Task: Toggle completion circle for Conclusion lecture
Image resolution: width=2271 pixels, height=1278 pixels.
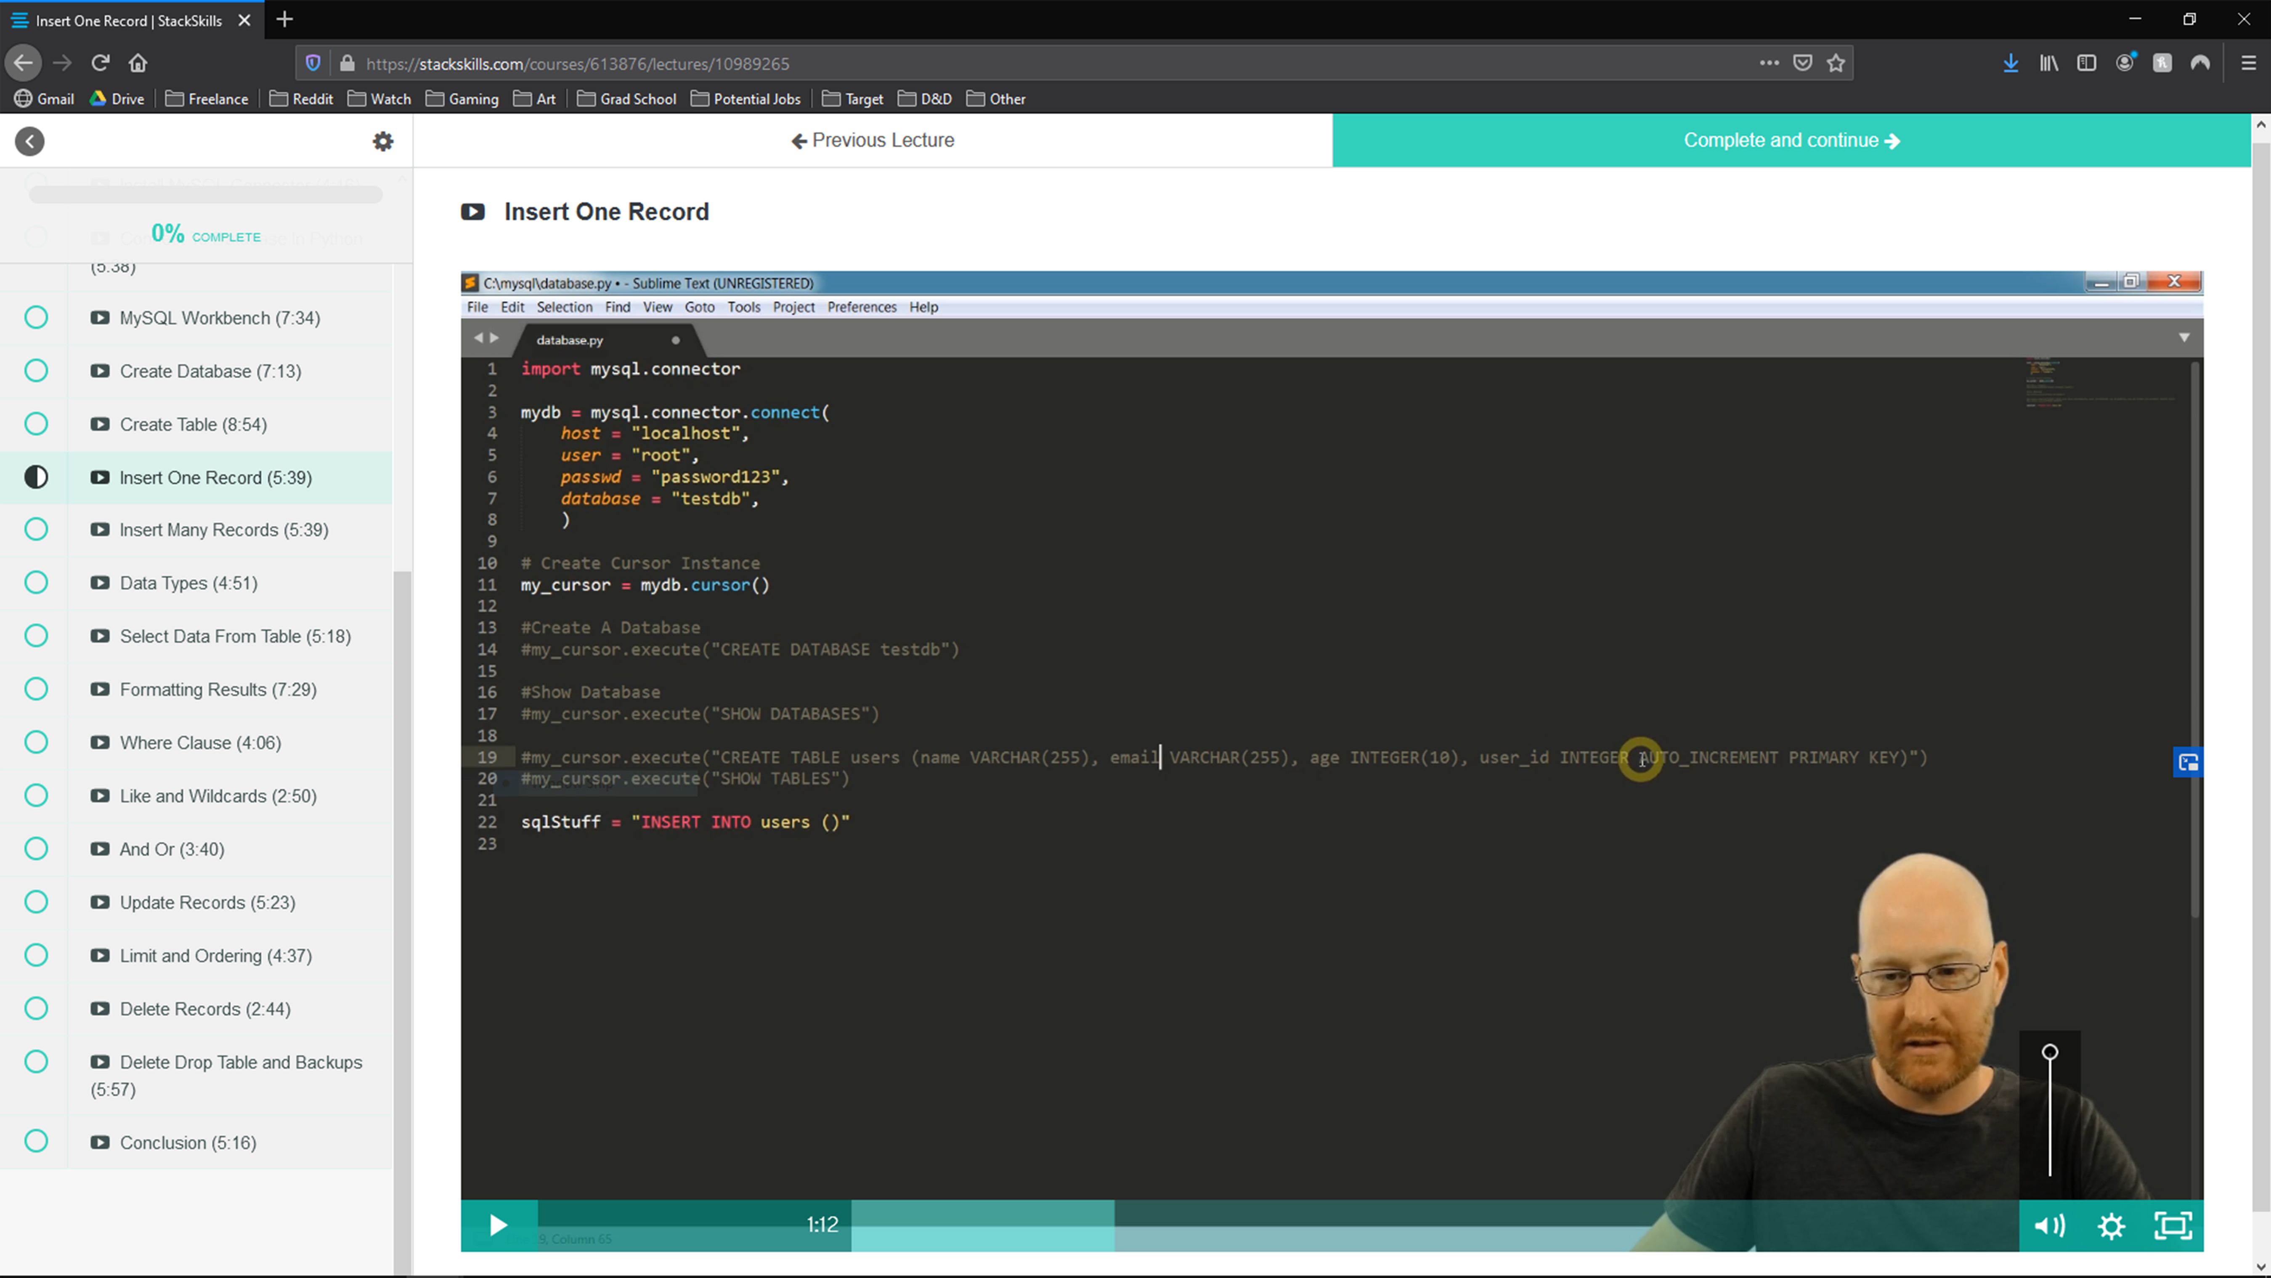Action: (x=35, y=1141)
